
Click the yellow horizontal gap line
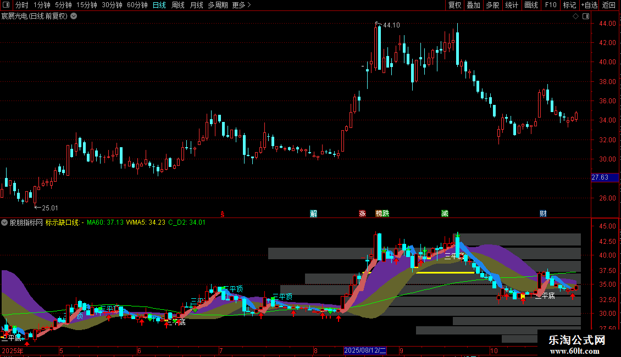[x=445, y=273]
